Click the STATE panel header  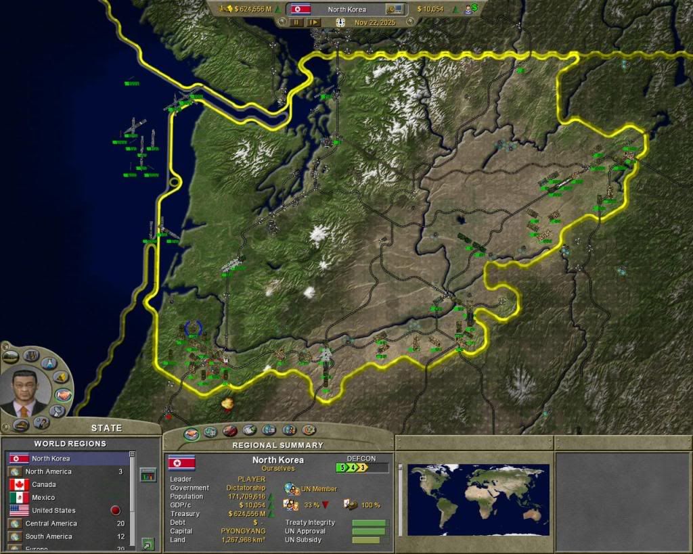106,428
